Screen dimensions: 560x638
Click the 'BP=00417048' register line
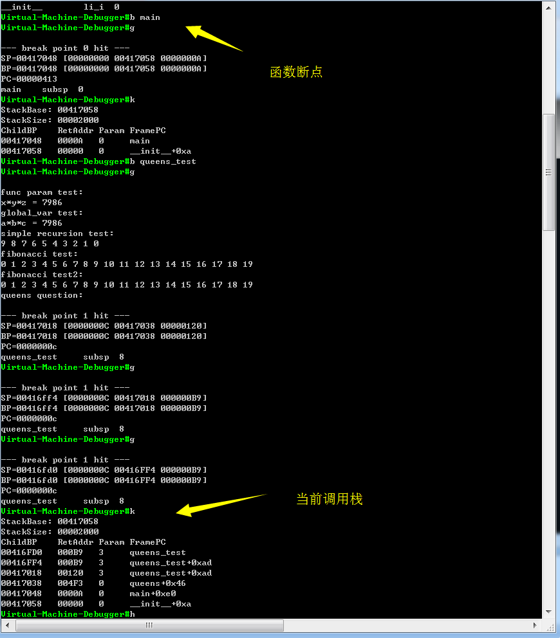[x=104, y=69]
